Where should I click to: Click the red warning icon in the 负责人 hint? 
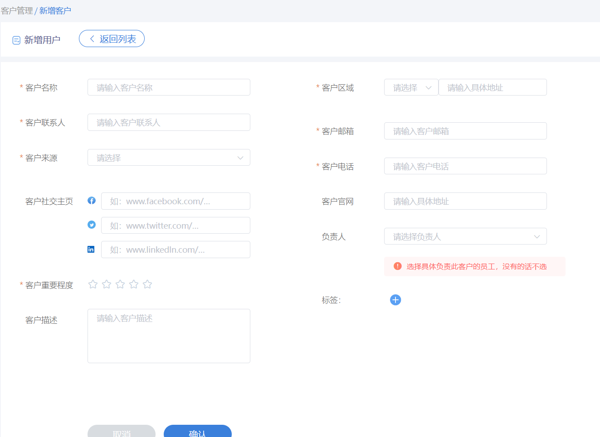[x=398, y=266]
